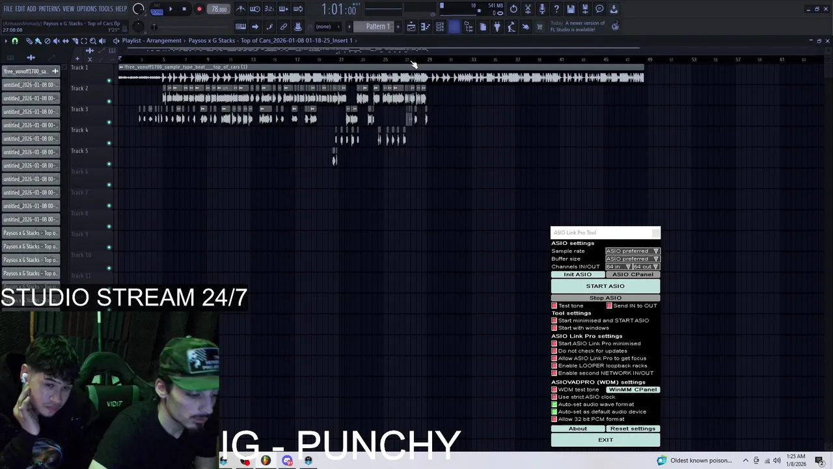Toggle the overdub recording icon
The width and height of the screenshot is (833, 469).
[284, 9]
